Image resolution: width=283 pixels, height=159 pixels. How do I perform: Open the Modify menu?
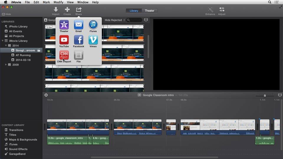(58, 2)
